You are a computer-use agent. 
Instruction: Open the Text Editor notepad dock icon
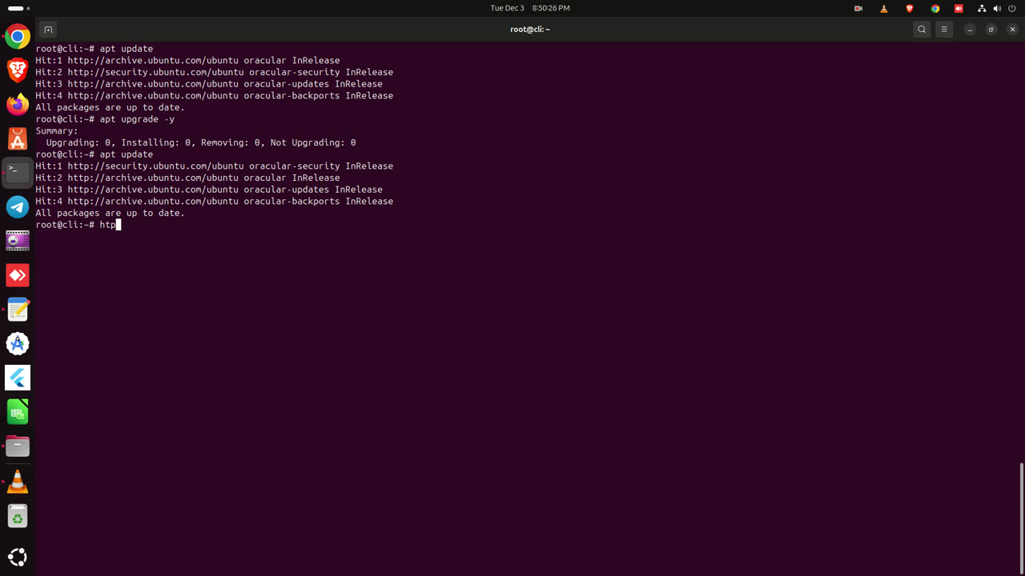pyautogui.click(x=18, y=309)
